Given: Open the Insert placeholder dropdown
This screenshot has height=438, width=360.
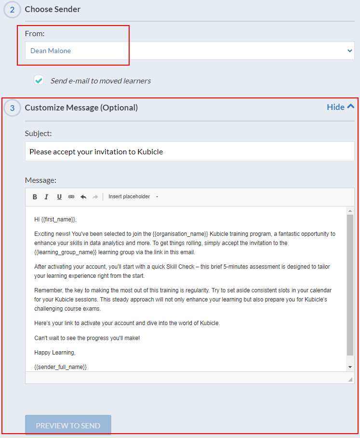Looking at the screenshot, I should click(x=133, y=197).
